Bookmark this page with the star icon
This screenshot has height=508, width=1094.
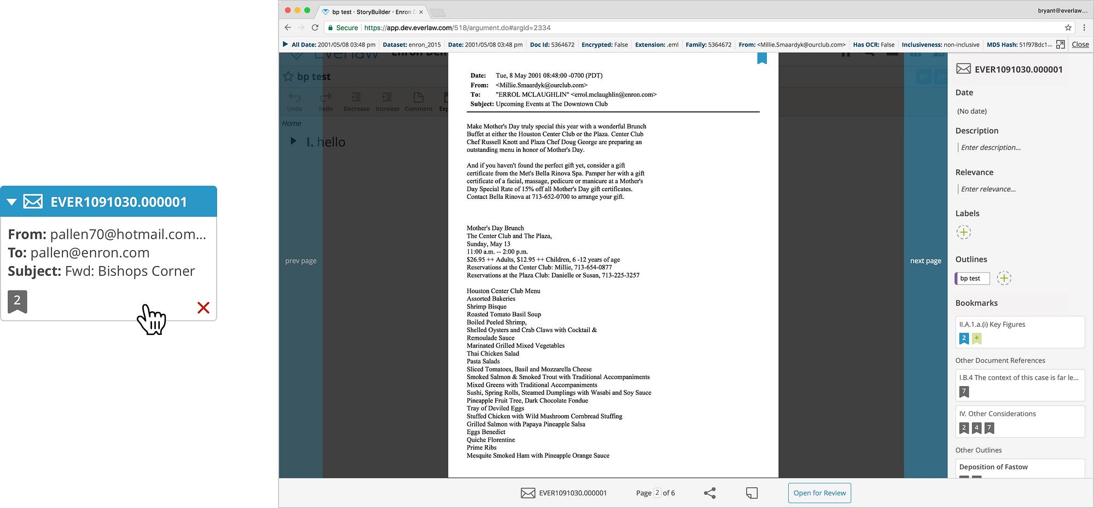coord(1068,27)
